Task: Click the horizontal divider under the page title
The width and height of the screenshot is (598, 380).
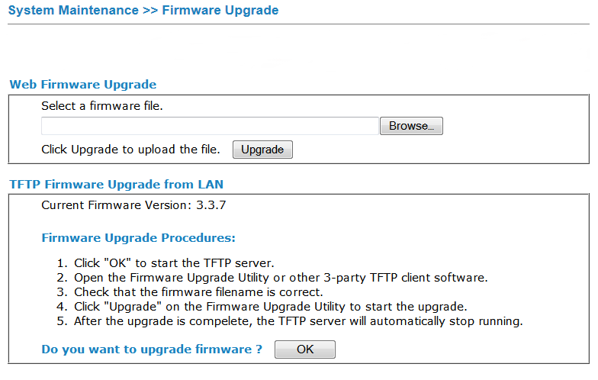Action: point(298,24)
